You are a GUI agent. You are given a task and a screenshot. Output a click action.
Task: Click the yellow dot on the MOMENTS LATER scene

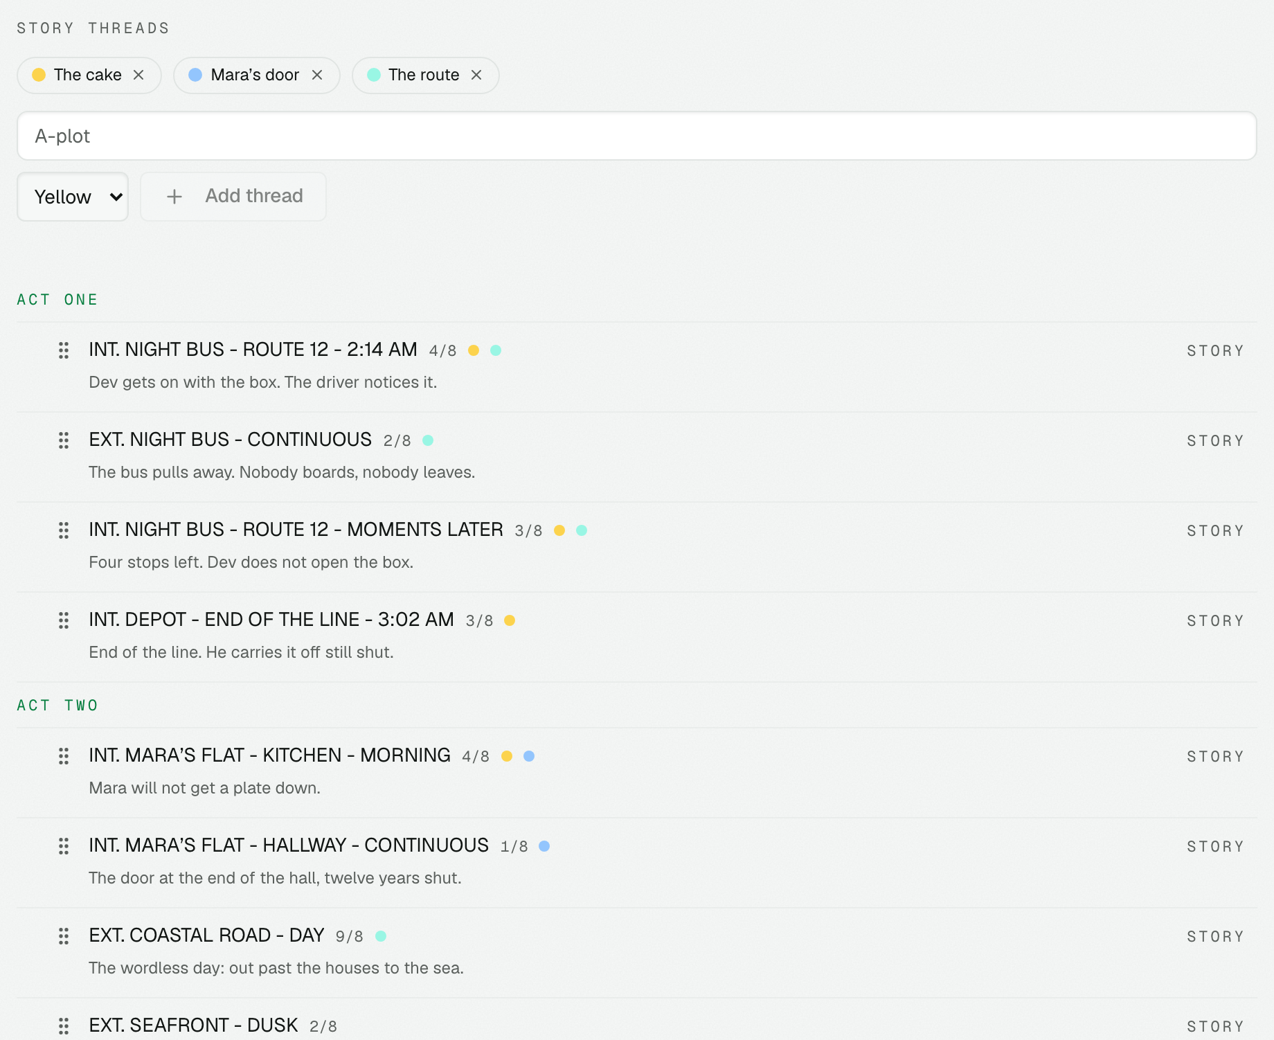coord(559,530)
